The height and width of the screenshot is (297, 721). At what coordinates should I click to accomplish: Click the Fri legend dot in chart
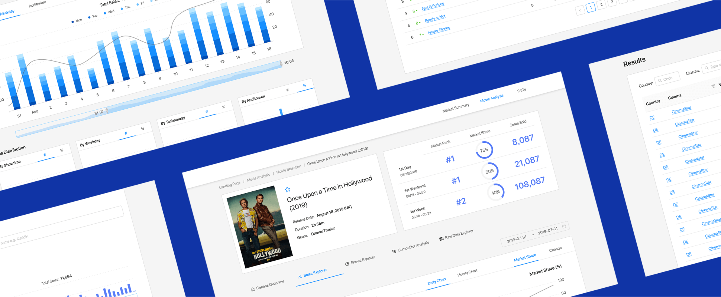click(138, 4)
